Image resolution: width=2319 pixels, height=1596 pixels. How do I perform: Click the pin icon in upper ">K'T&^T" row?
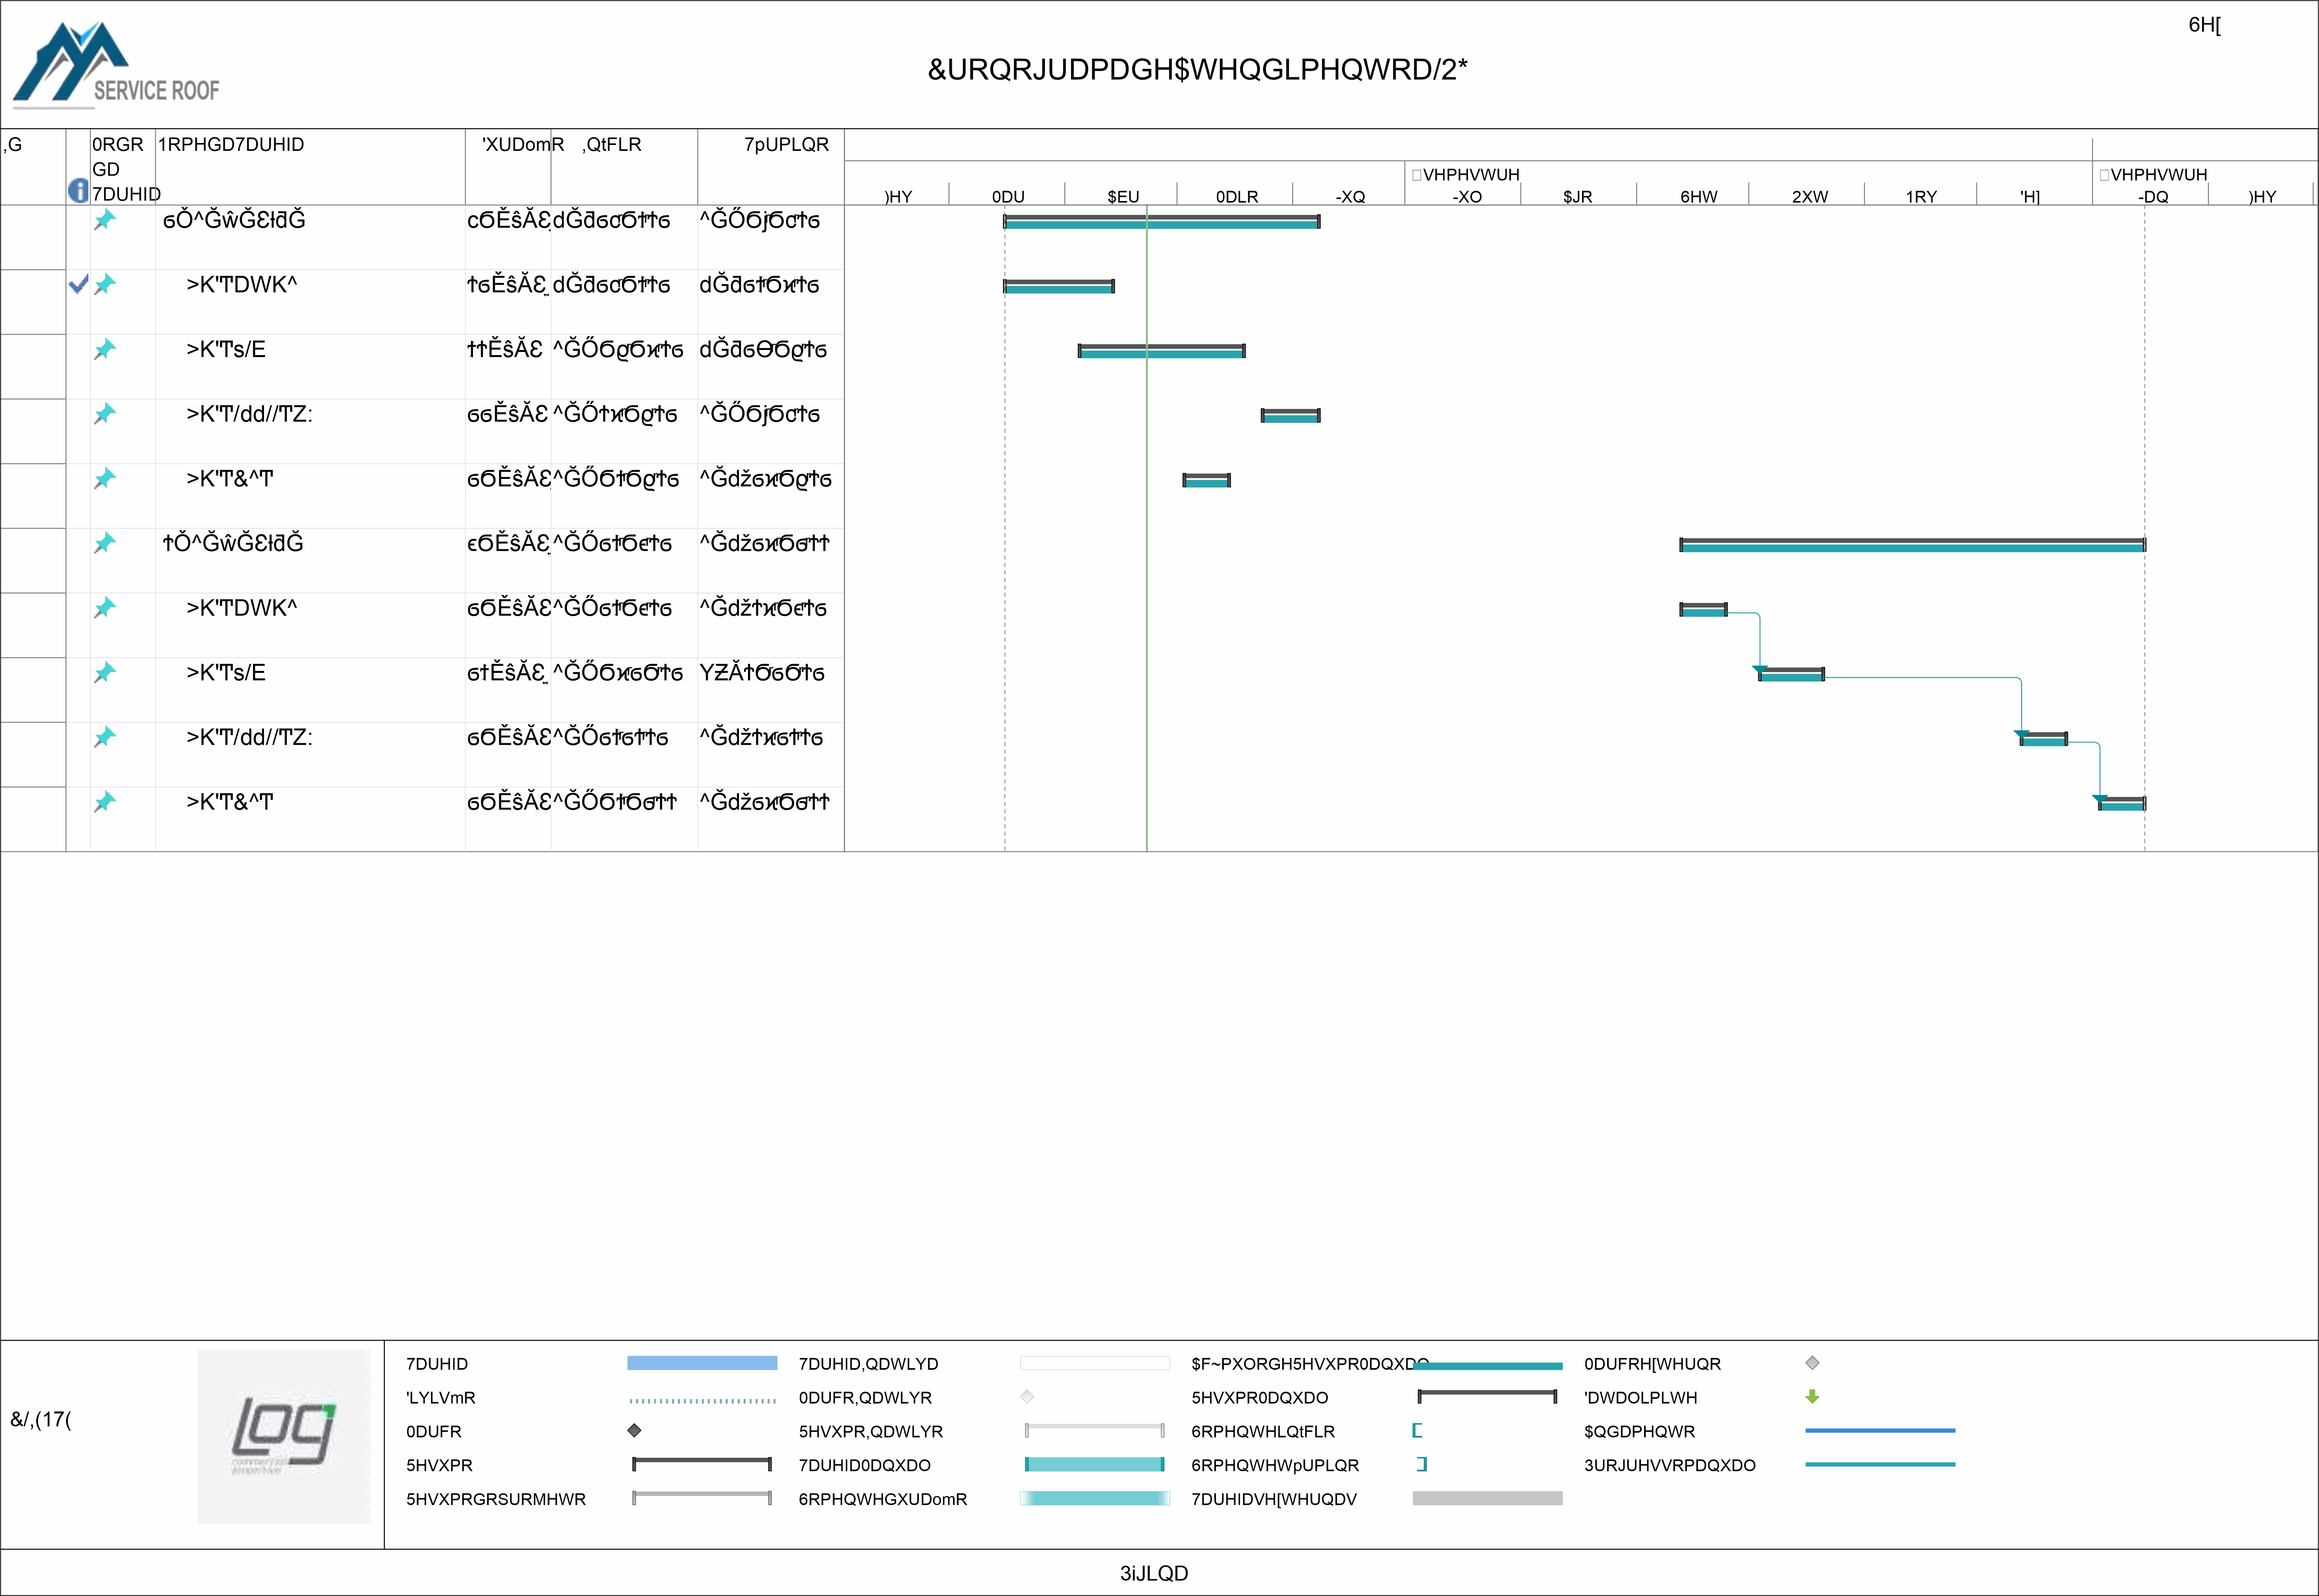(x=105, y=479)
